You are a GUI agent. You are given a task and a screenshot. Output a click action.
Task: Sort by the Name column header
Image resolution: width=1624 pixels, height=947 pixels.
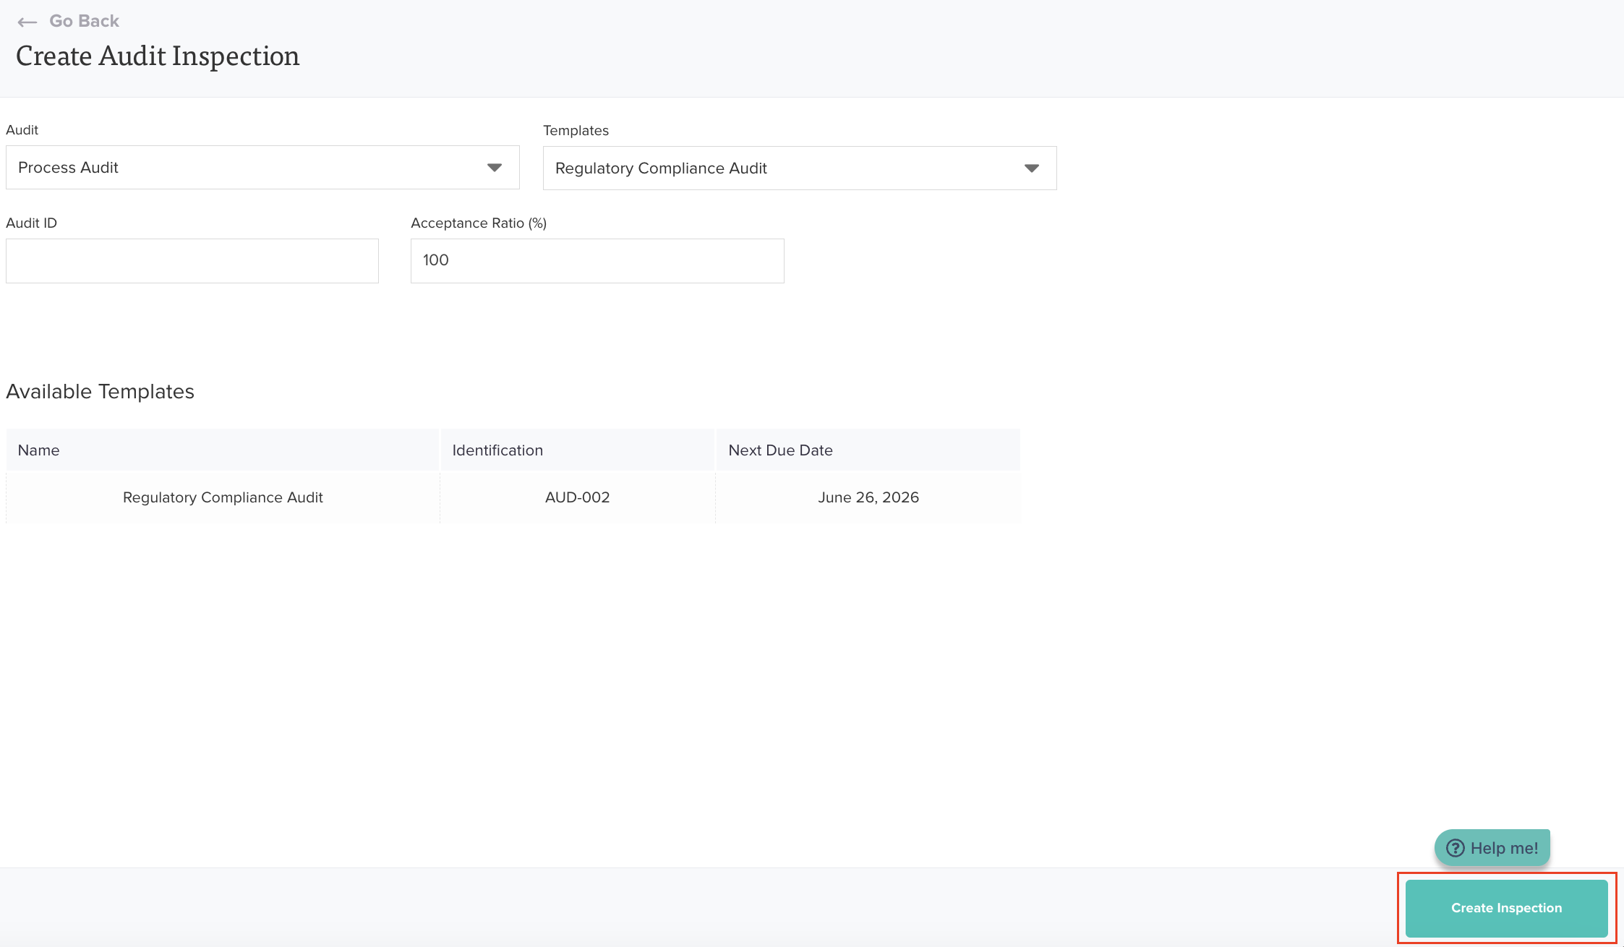pos(39,450)
